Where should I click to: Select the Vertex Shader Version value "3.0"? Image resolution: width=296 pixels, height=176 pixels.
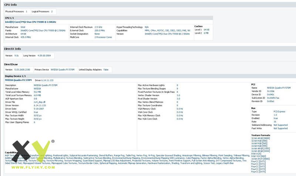click(x=178, y=95)
